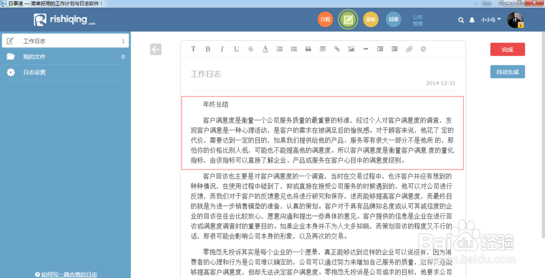The width and height of the screenshot is (545, 278).
Task: Click the 自动生成 button
Action: tap(507, 72)
